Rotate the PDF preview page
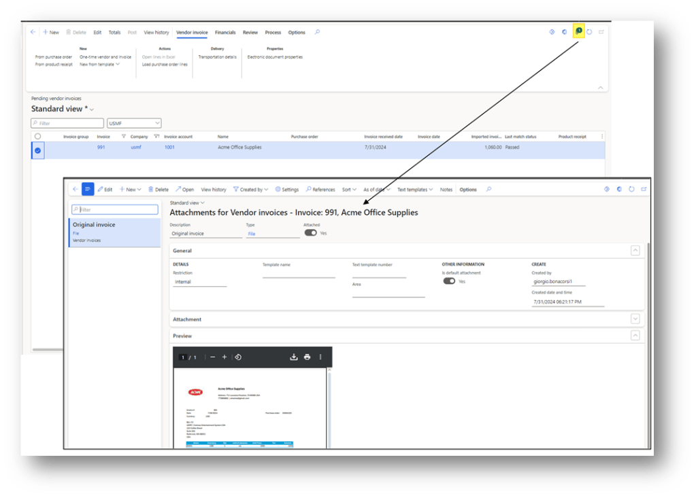The height and width of the screenshot is (498, 696). click(238, 357)
